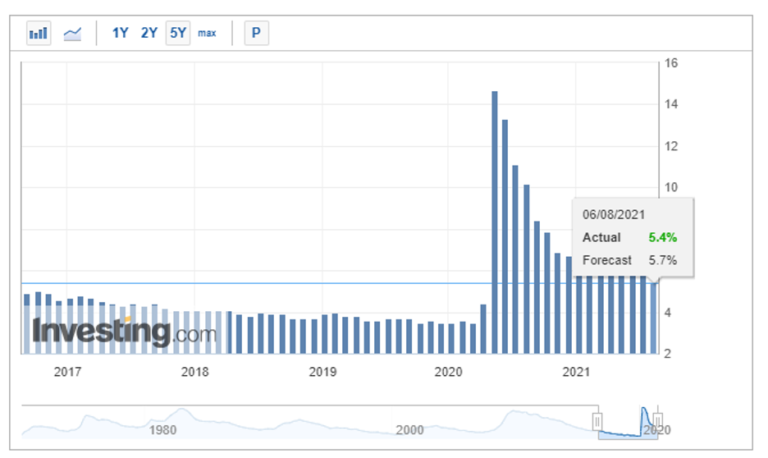Choose the 5Y time range
Screen dimensions: 768x458
[177, 34]
